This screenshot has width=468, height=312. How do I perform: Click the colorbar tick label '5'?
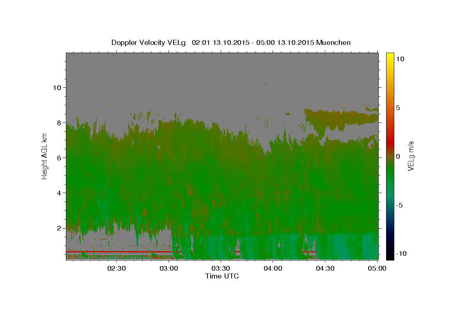point(398,108)
